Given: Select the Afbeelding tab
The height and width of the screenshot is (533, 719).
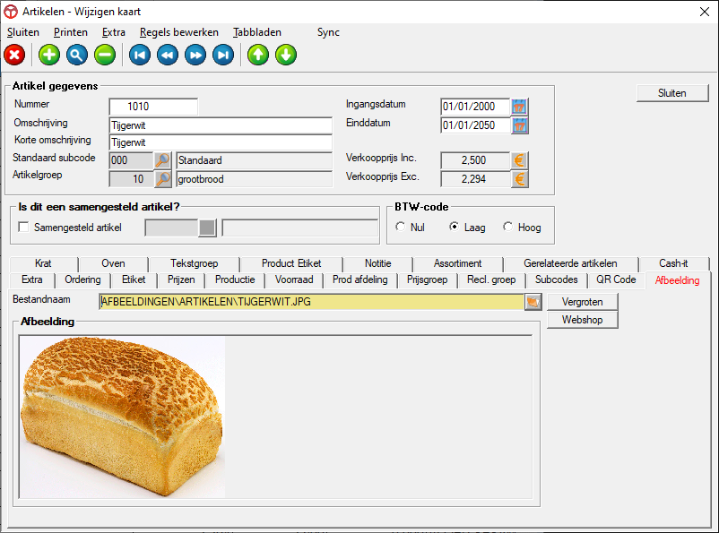Looking at the screenshot, I should [x=677, y=280].
